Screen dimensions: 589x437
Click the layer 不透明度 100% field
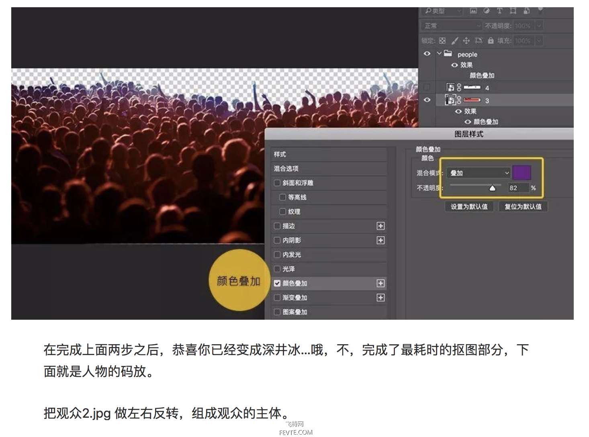tap(524, 26)
